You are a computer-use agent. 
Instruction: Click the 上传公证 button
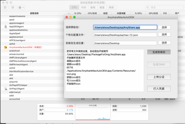(x=159, y=77)
